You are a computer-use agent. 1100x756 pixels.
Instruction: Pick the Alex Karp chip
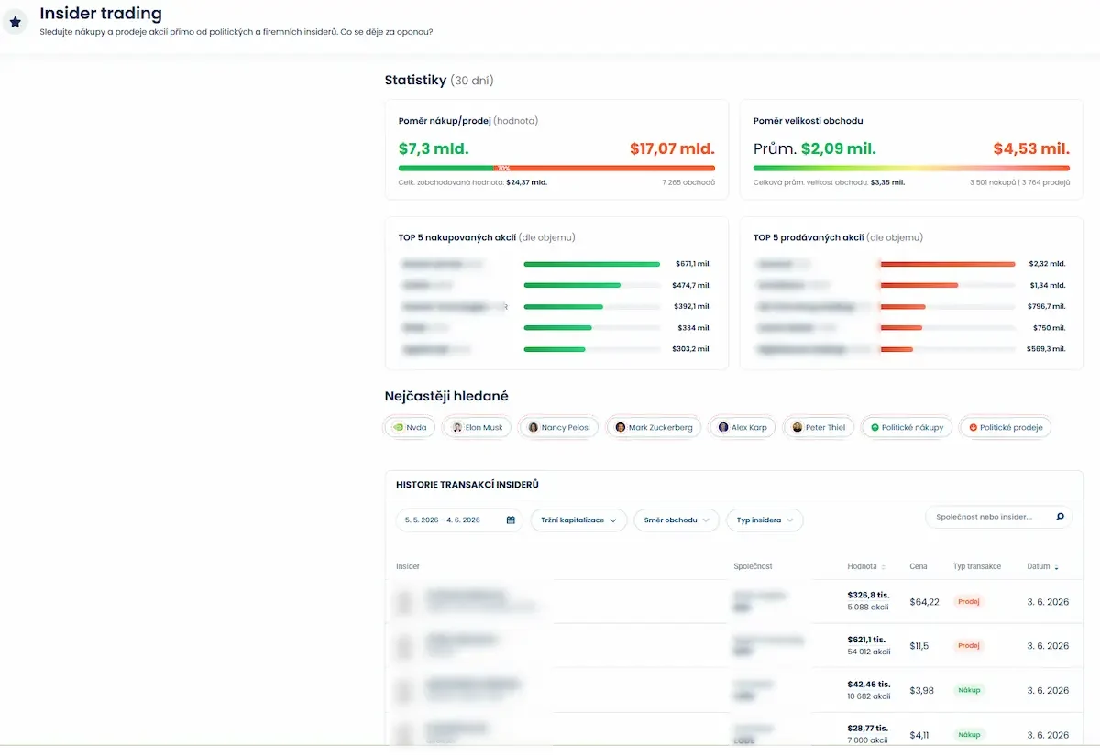pos(742,427)
